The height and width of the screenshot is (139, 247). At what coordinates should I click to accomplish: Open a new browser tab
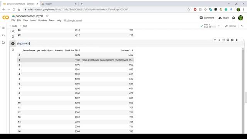click(x=82, y=4)
